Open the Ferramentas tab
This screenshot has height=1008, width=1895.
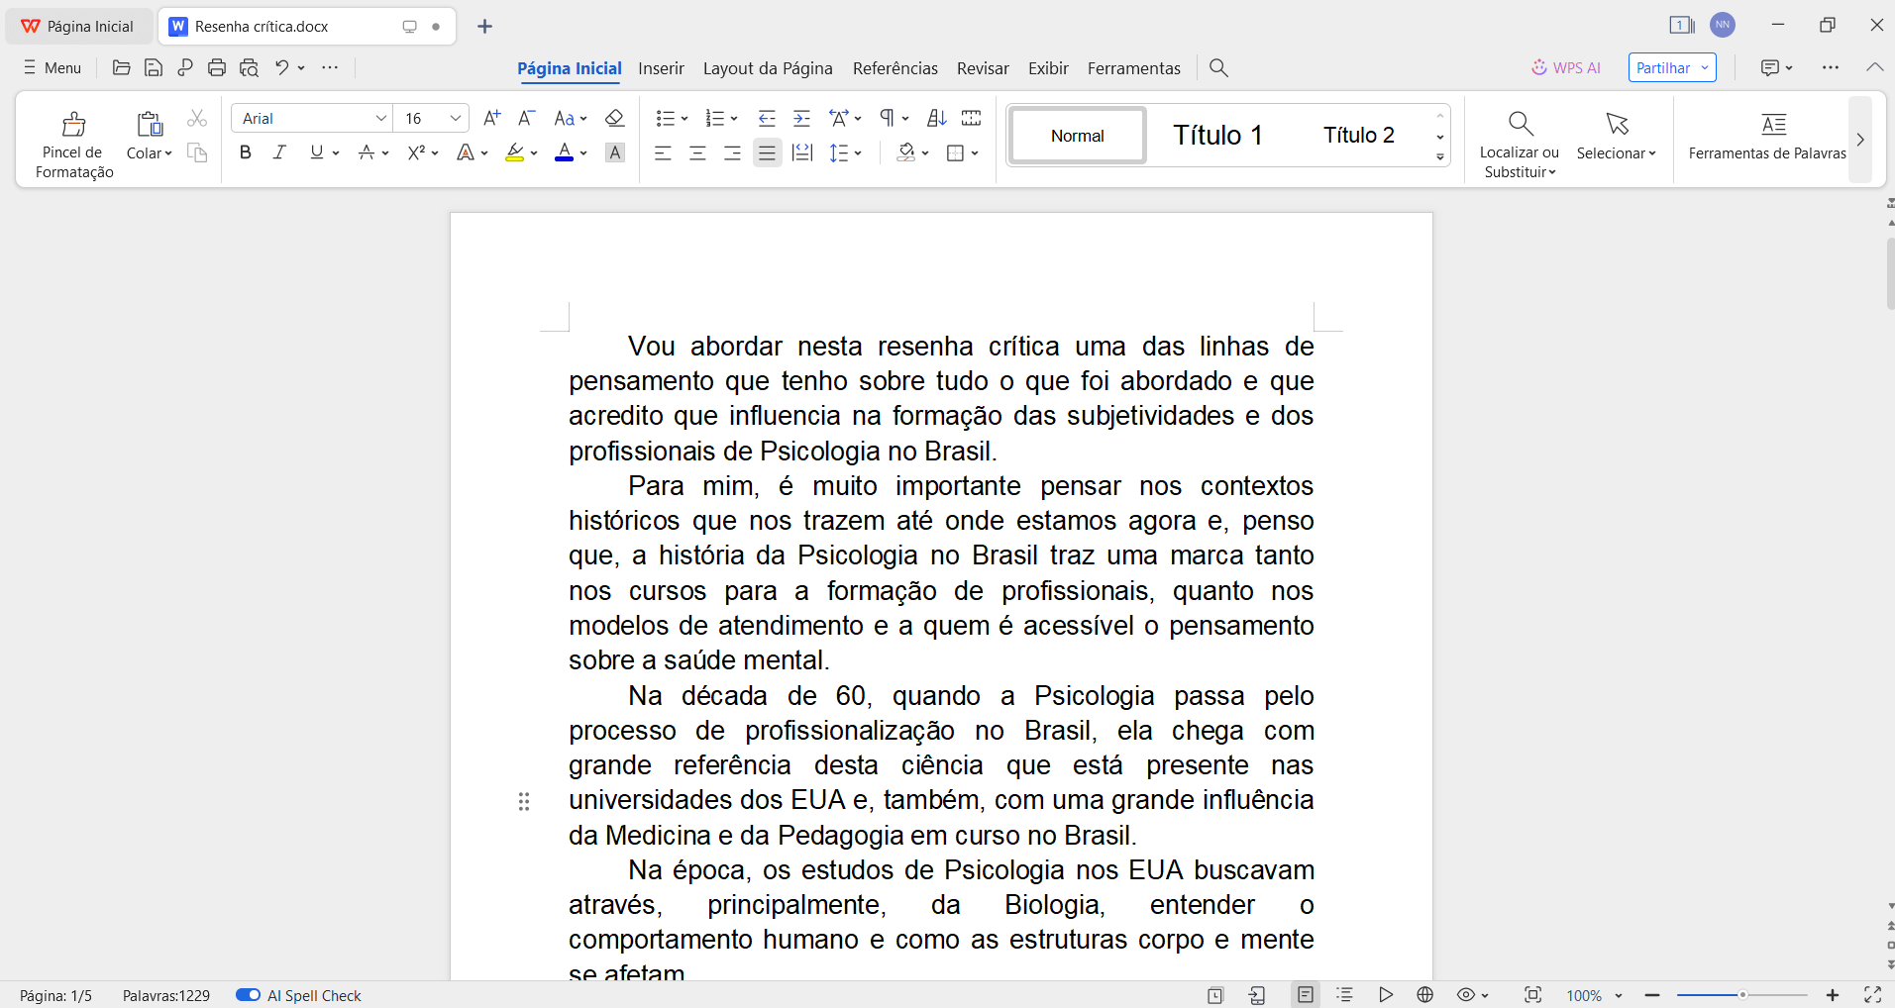tap(1134, 68)
